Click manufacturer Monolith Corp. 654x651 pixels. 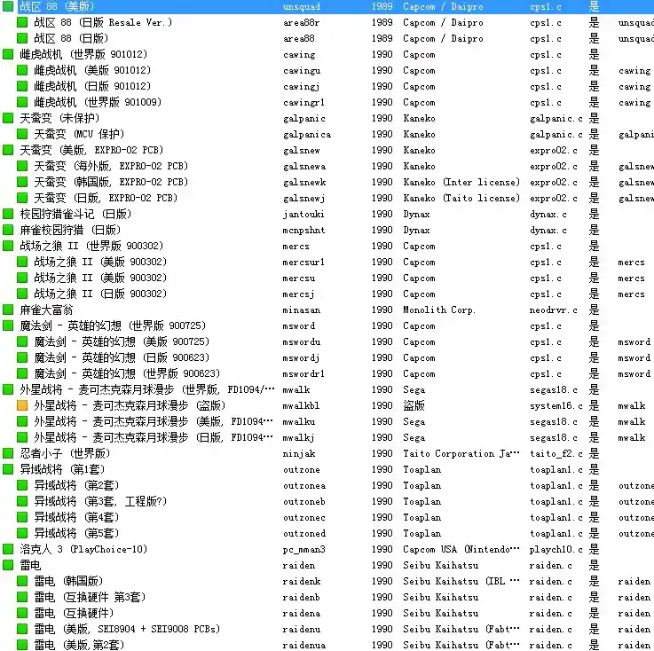click(439, 310)
